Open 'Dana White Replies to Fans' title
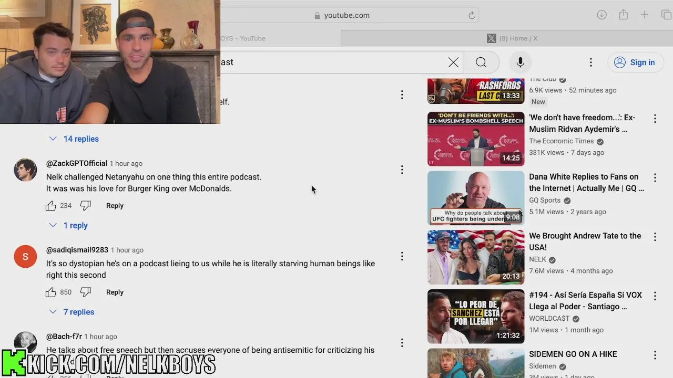This screenshot has width=673, height=378. pos(586,183)
